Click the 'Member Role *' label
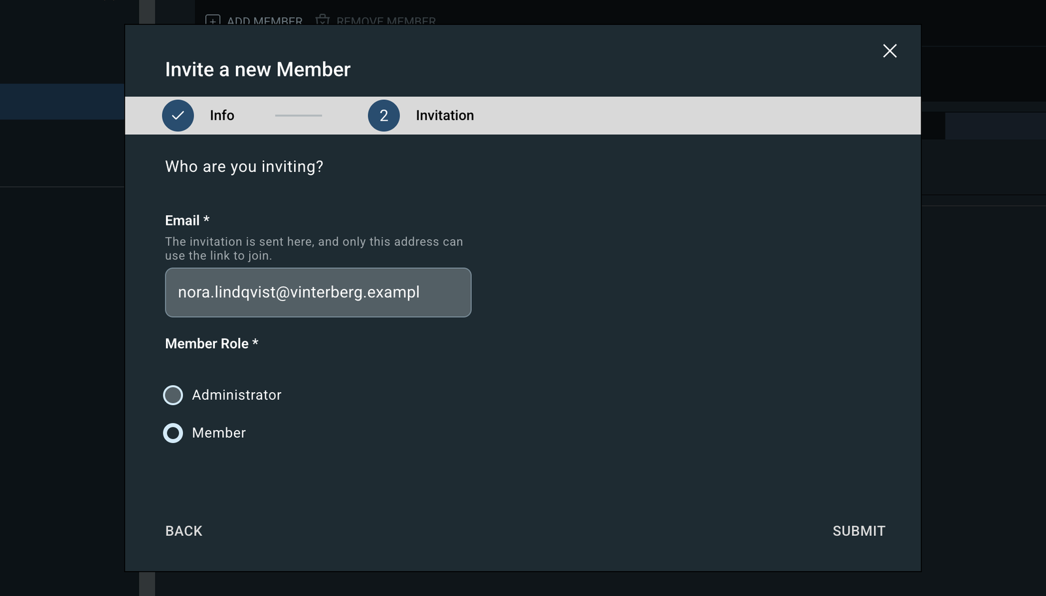Image resolution: width=1046 pixels, height=596 pixels. (212, 343)
